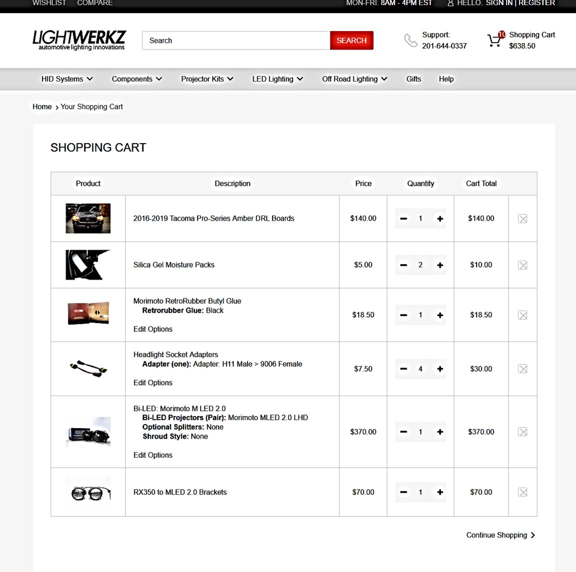Increase quantity of Headlight Socket Adapters
The image size is (576, 572).
[439, 368]
